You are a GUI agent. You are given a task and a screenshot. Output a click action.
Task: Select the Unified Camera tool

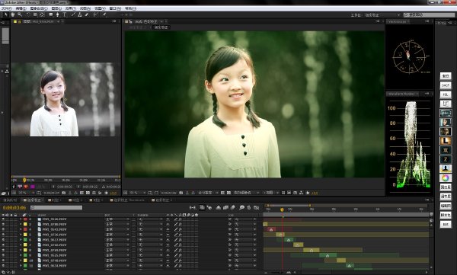(35, 14)
